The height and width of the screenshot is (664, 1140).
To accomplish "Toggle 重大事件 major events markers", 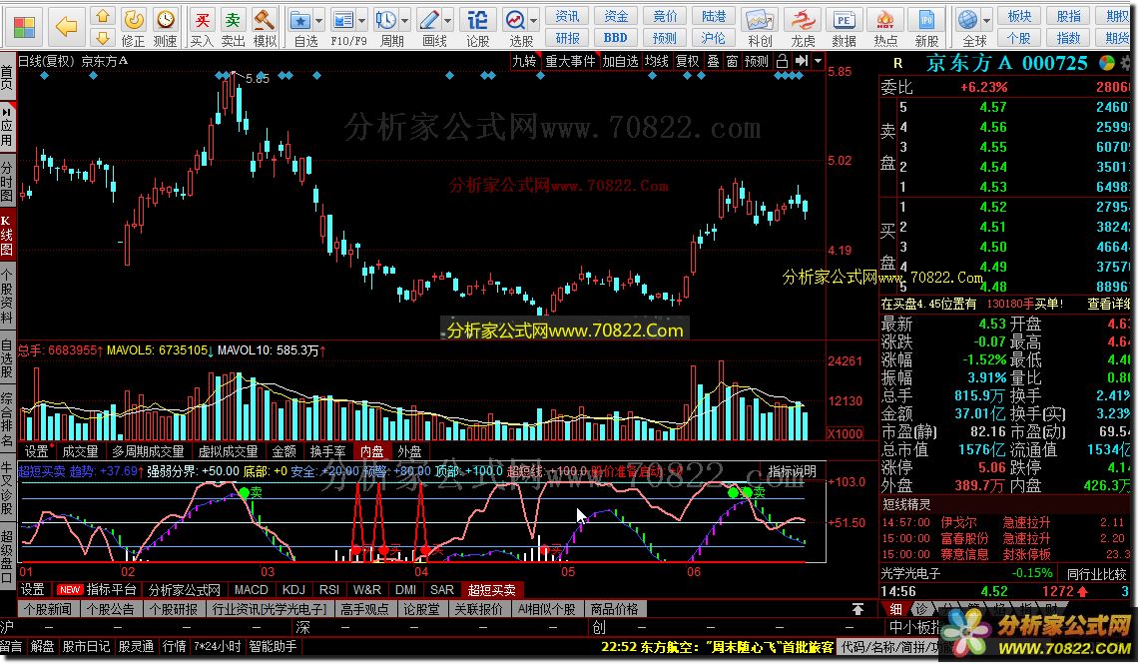I will click(x=571, y=61).
